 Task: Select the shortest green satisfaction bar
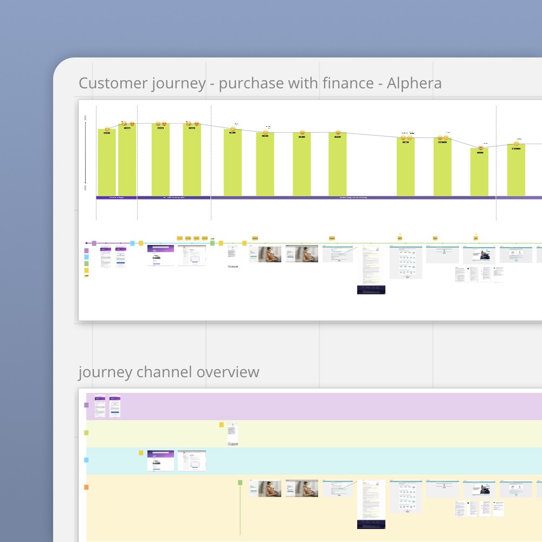(x=480, y=172)
